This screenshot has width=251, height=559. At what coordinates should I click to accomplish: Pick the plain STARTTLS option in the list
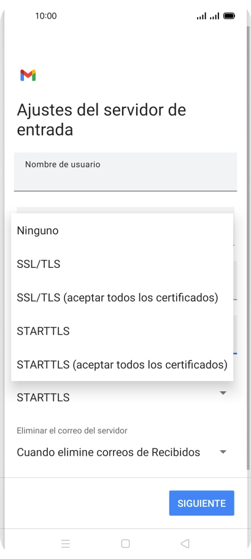point(122,331)
